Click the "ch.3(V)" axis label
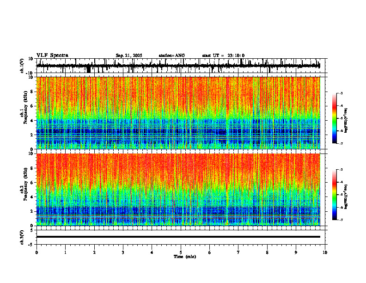 pos(22,237)
